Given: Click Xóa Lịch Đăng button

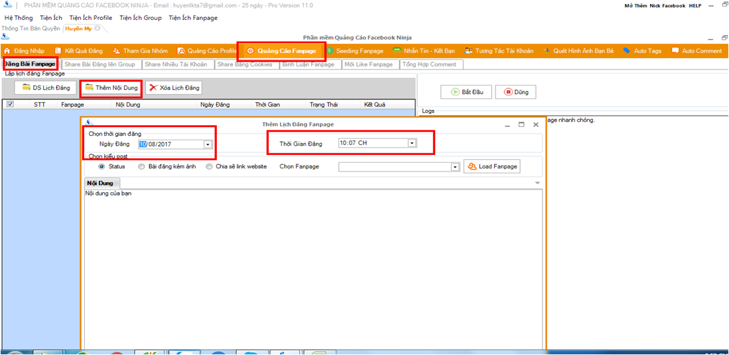Looking at the screenshot, I should tap(174, 87).
